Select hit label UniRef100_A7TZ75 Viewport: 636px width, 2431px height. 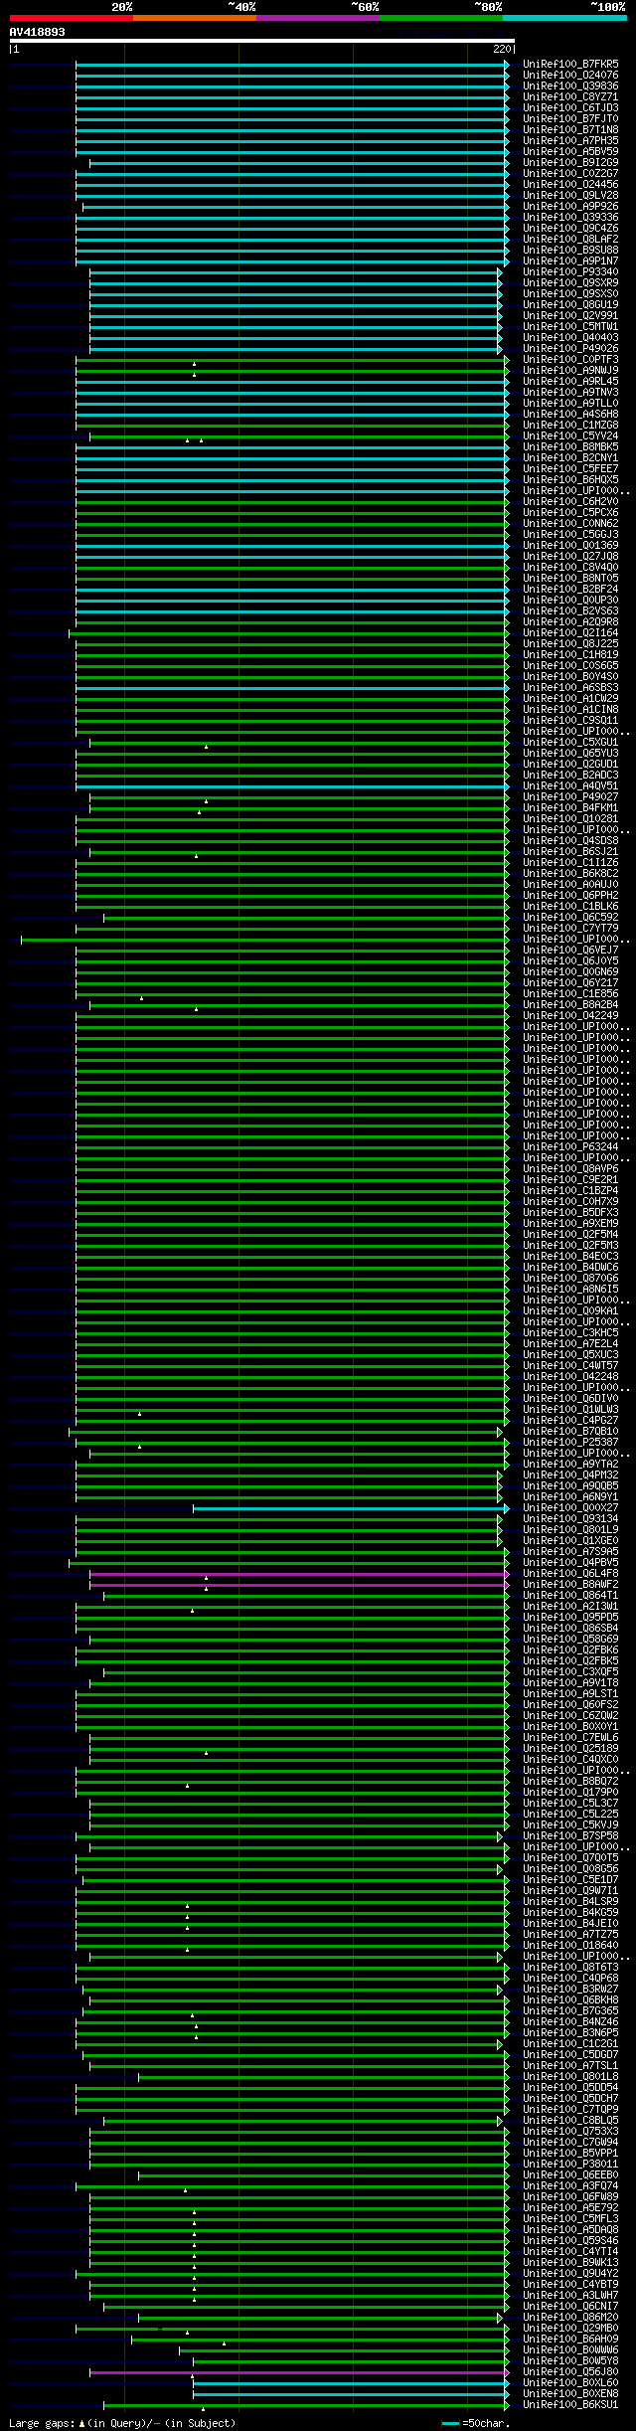(570, 1935)
